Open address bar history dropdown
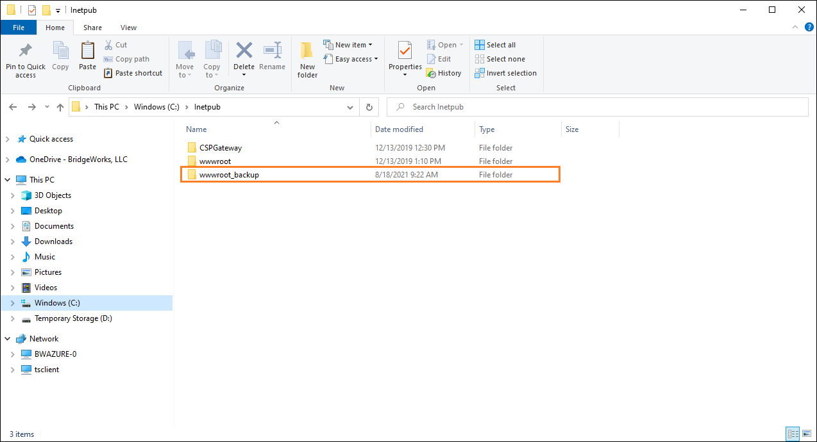817x442 pixels. click(350, 107)
